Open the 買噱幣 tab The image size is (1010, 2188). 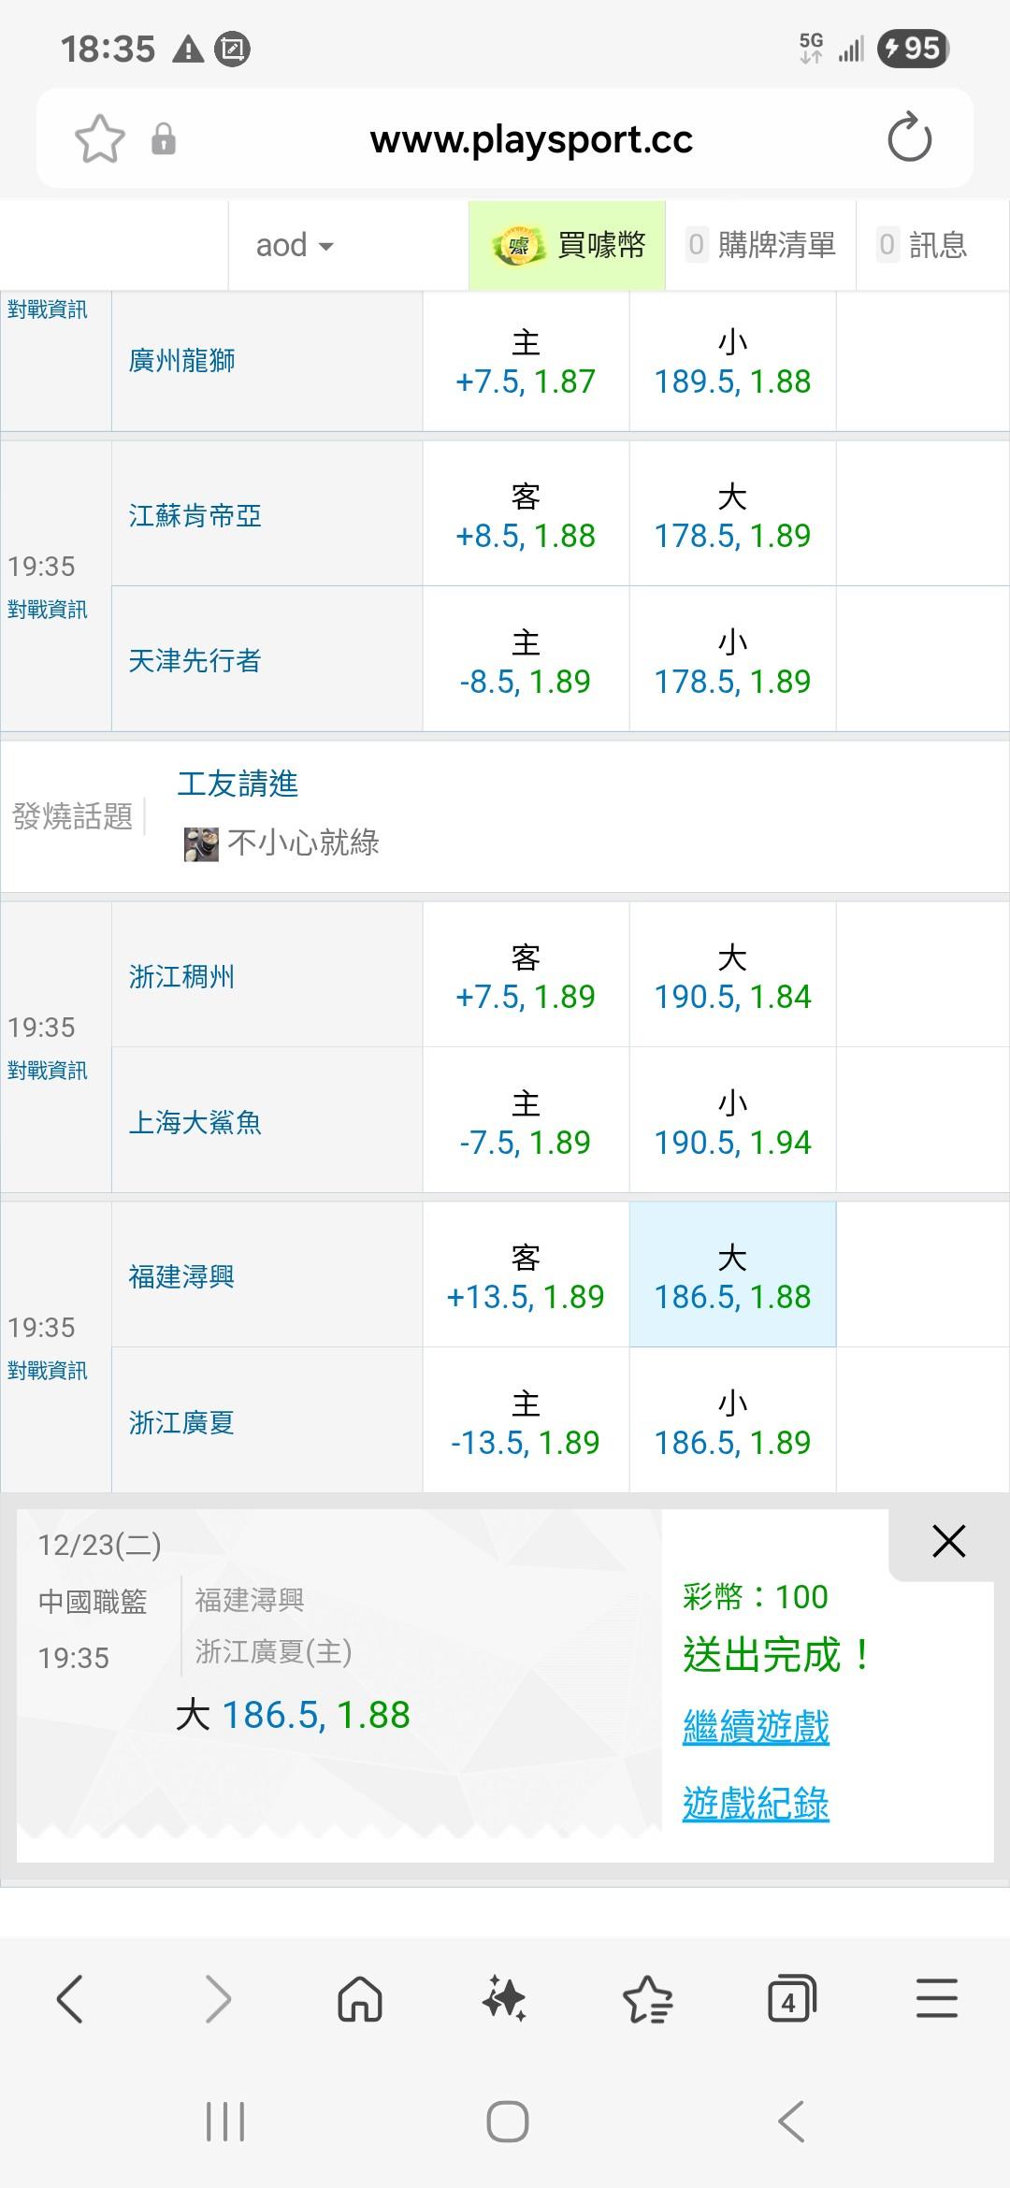568,246
